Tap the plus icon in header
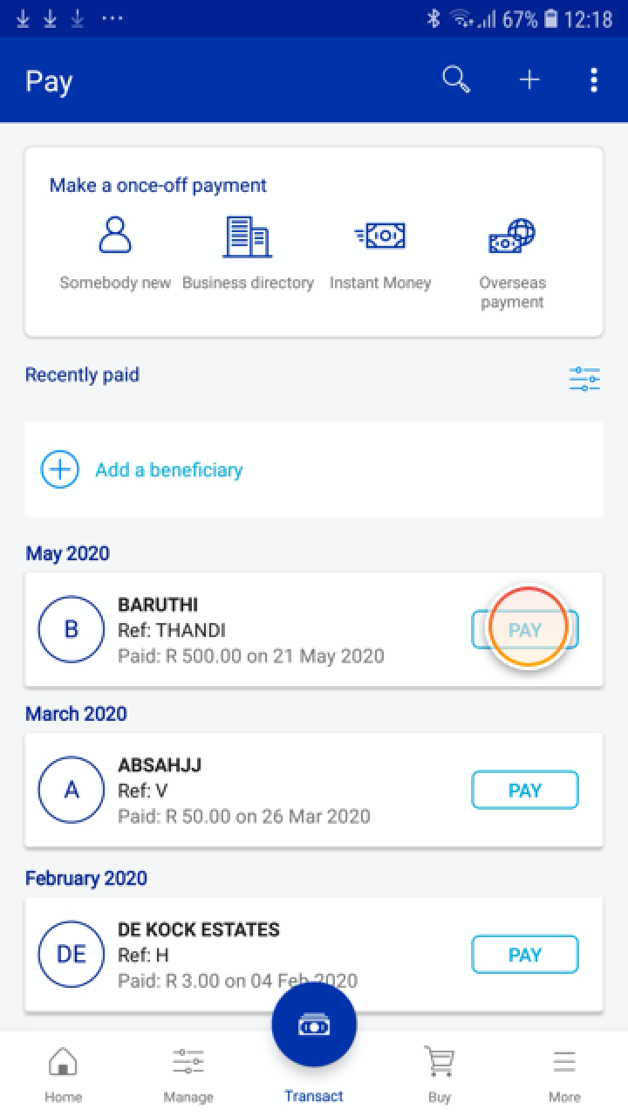Screen dimensions: 628x1117 (x=529, y=80)
